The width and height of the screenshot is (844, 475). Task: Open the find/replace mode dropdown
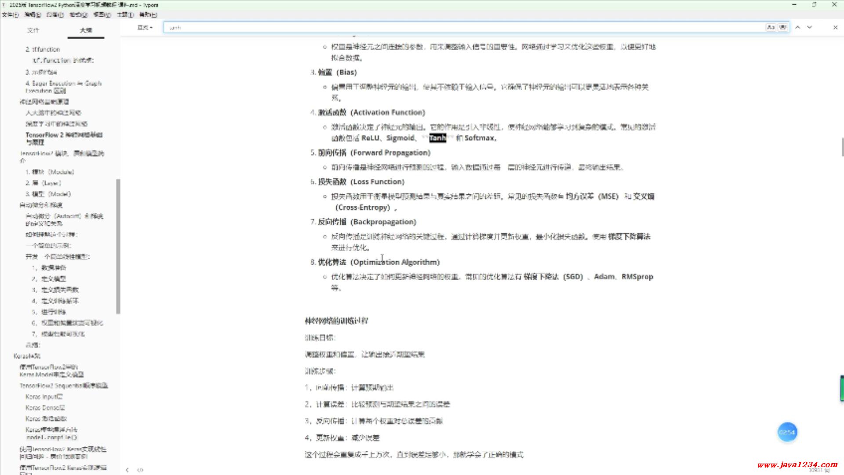point(145,27)
